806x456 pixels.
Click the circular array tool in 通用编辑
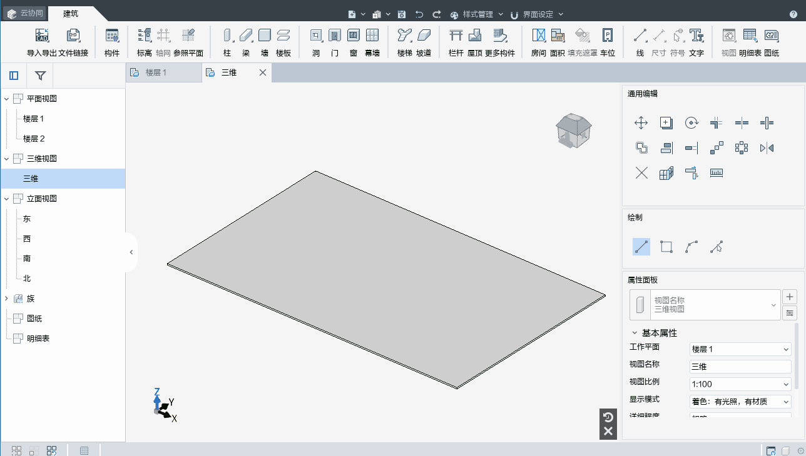(742, 147)
